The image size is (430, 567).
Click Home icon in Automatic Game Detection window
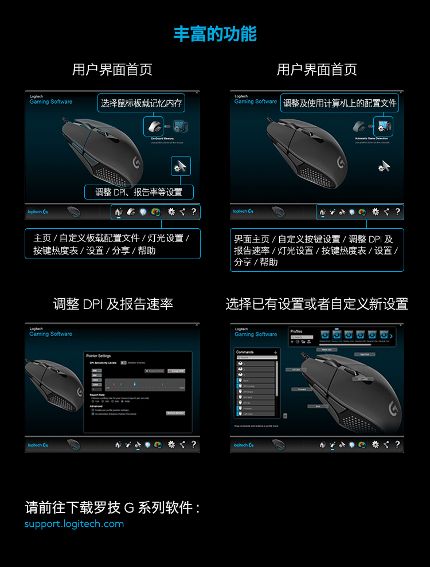tap(323, 212)
